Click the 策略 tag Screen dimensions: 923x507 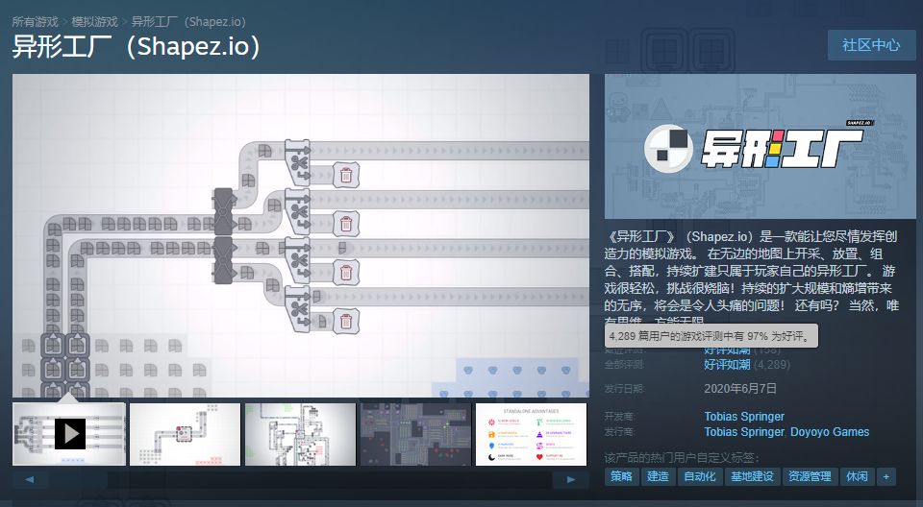pos(622,476)
